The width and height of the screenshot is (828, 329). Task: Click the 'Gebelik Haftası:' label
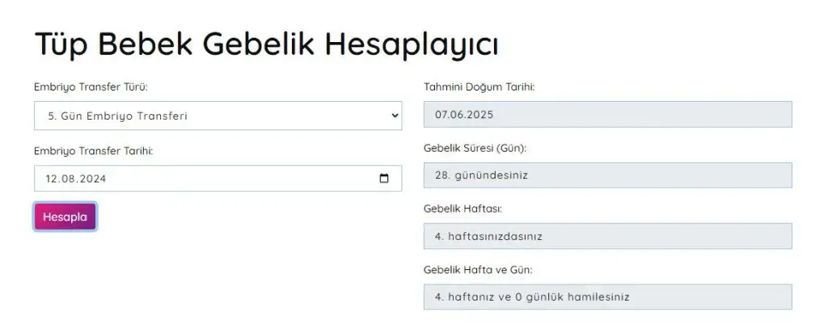click(x=463, y=209)
